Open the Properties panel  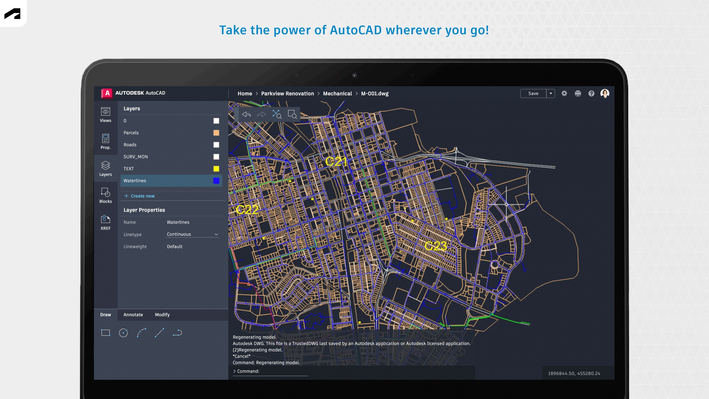click(x=105, y=141)
